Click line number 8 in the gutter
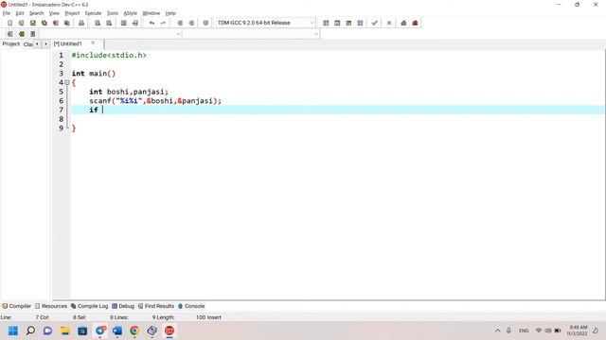 point(61,119)
